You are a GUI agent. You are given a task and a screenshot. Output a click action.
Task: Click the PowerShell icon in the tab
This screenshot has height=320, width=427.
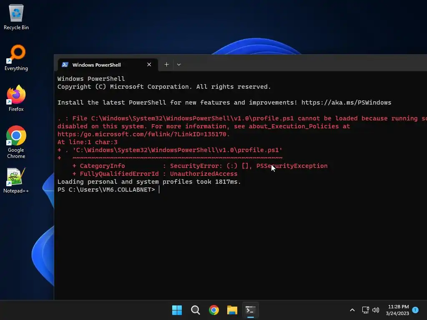[65, 65]
